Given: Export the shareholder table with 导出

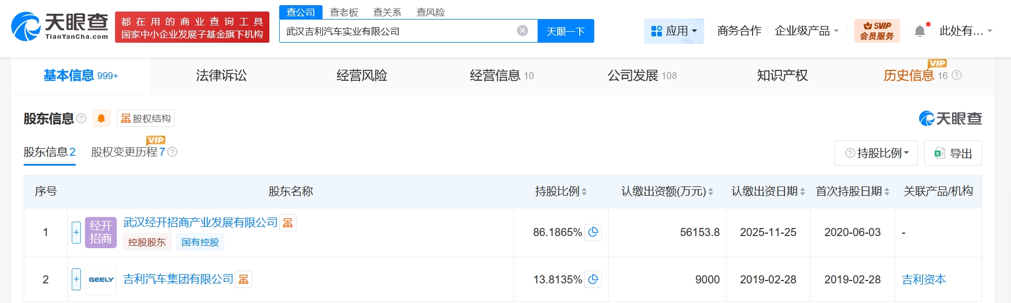Looking at the screenshot, I should coord(953,153).
